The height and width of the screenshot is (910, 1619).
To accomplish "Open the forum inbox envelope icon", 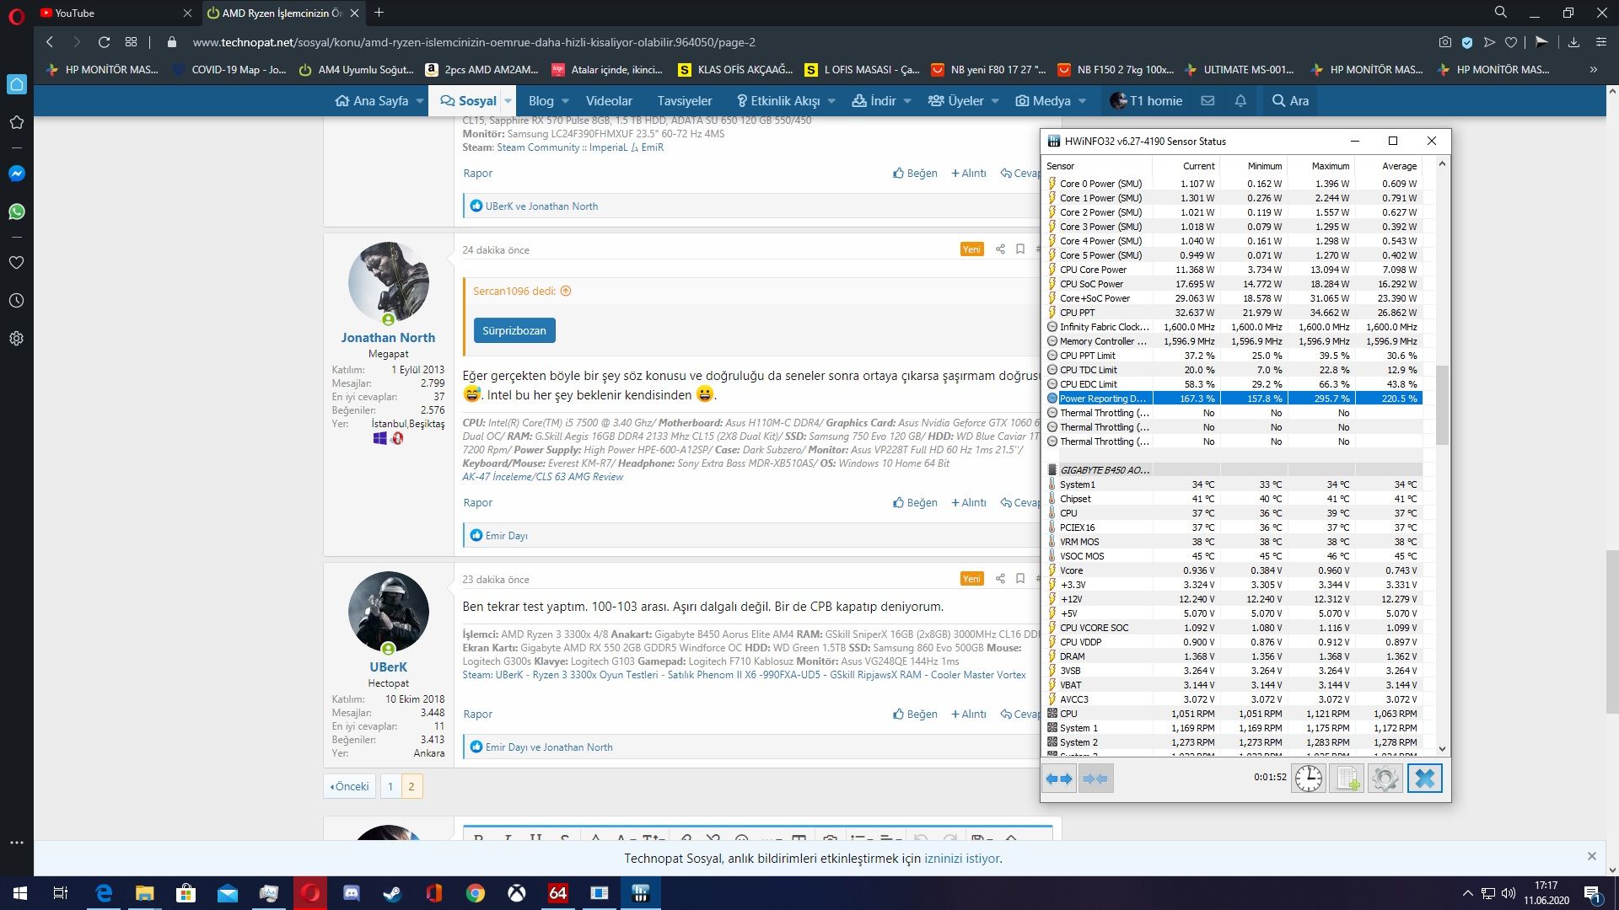I will (1208, 100).
